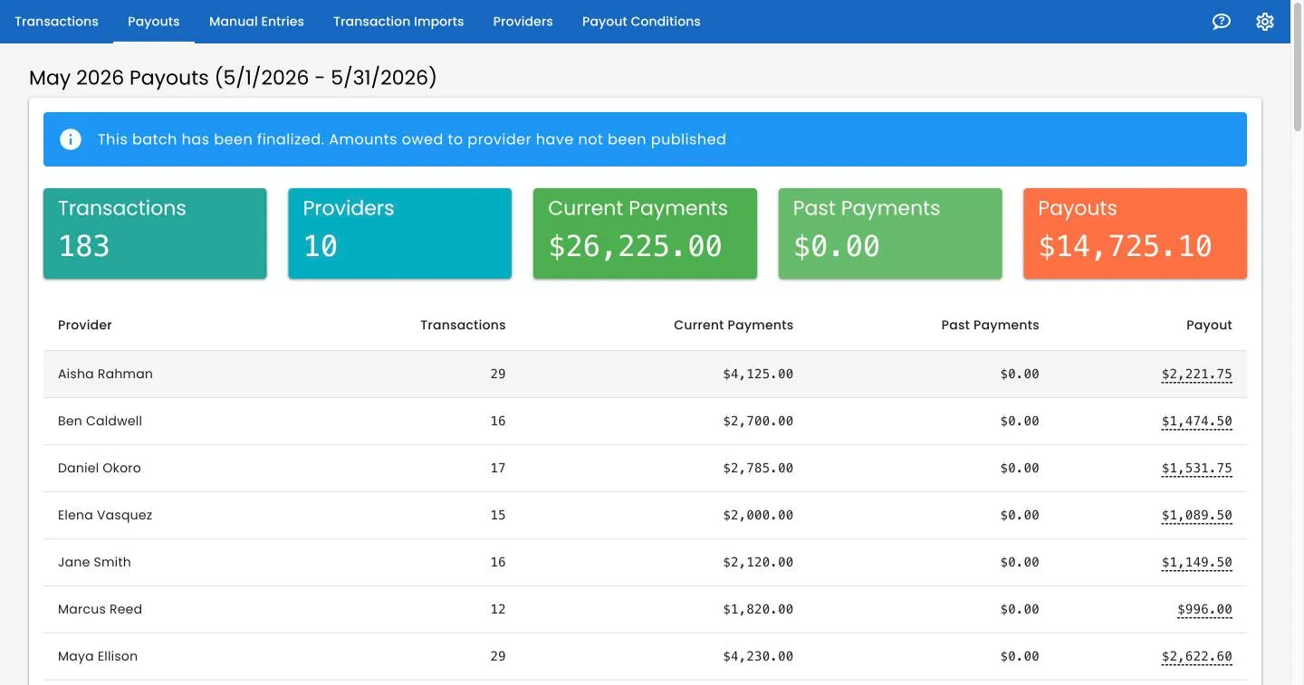Open the Manual Entries tab
The height and width of the screenshot is (685, 1304).
(x=256, y=21)
